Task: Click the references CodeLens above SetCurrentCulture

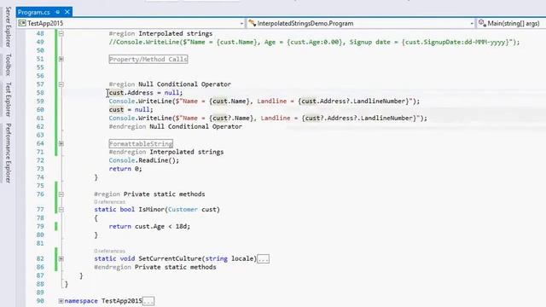Action: 109,251
